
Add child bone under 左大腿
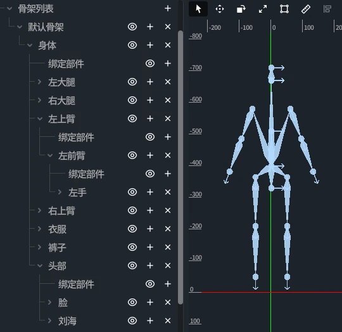pyautogui.click(x=150, y=82)
